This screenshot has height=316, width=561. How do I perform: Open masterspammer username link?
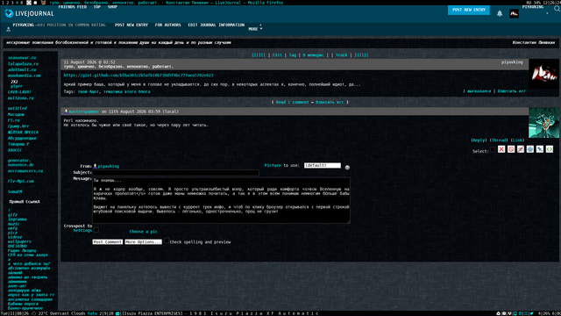84,111
